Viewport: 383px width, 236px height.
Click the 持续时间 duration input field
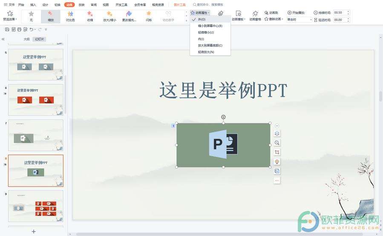tap(340, 13)
